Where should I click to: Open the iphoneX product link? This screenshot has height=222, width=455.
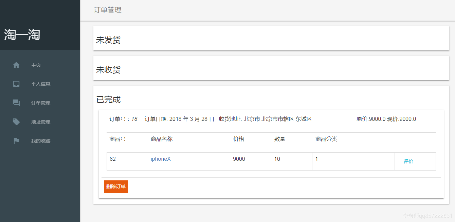click(x=160, y=159)
